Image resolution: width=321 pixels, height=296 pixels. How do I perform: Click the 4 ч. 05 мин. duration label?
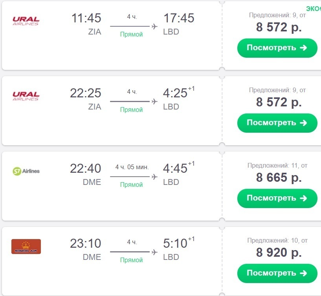(x=132, y=167)
